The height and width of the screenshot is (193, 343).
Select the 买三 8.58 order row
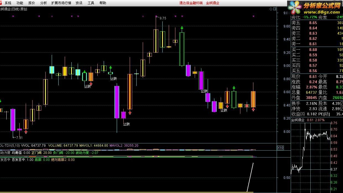(x=317, y=60)
